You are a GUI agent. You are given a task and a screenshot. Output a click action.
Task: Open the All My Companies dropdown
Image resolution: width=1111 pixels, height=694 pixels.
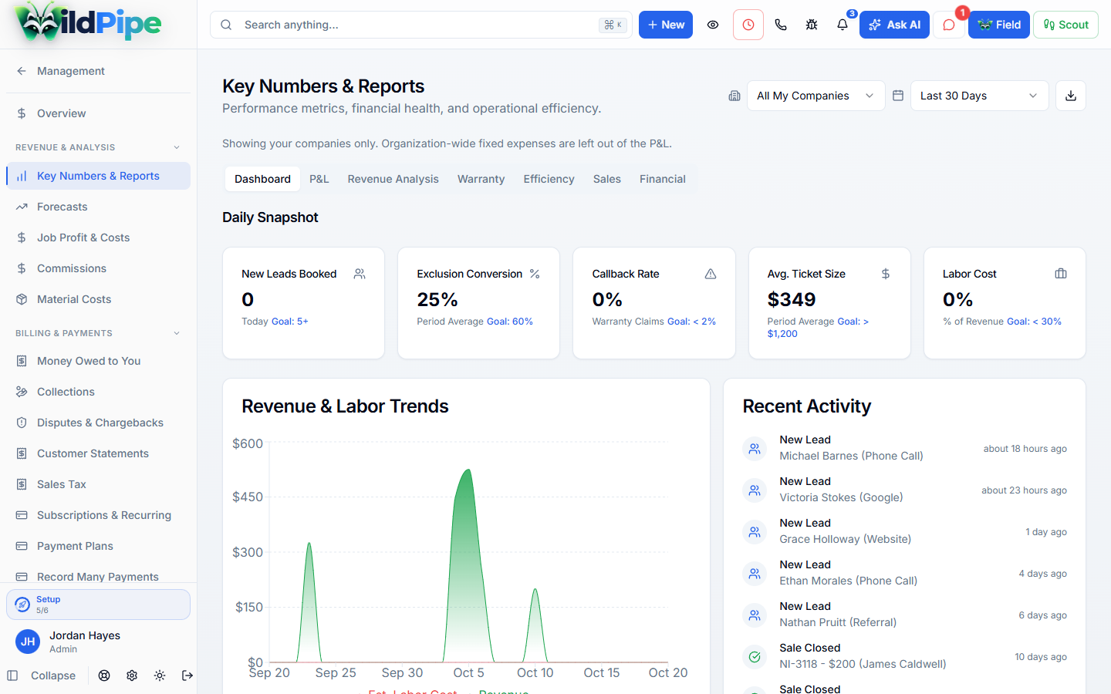tap(816, 96)
